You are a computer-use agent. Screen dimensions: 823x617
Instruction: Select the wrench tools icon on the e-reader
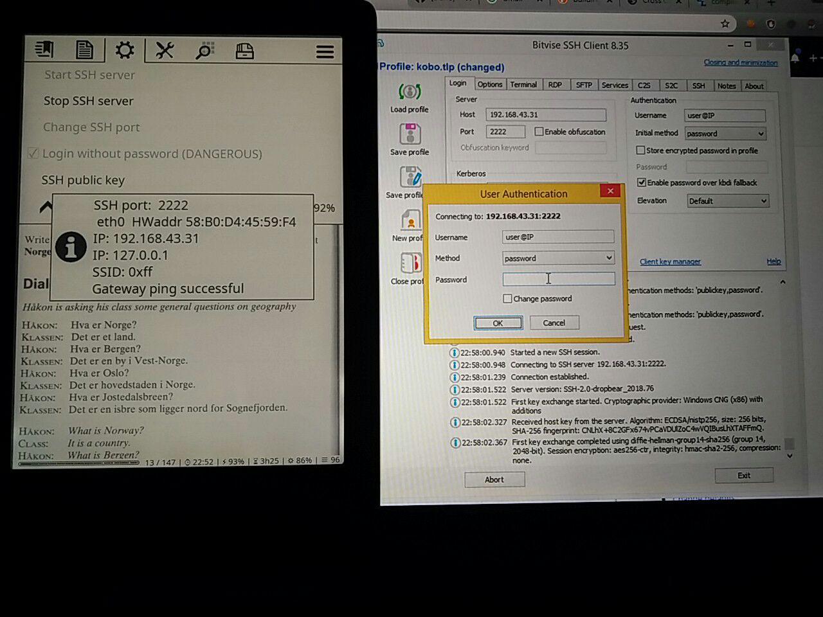(x=165, y=49)
